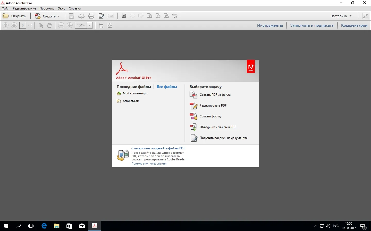
Task: Click the Office-to-PDF convert icon in the tip area
Action: tap(123, 155)
